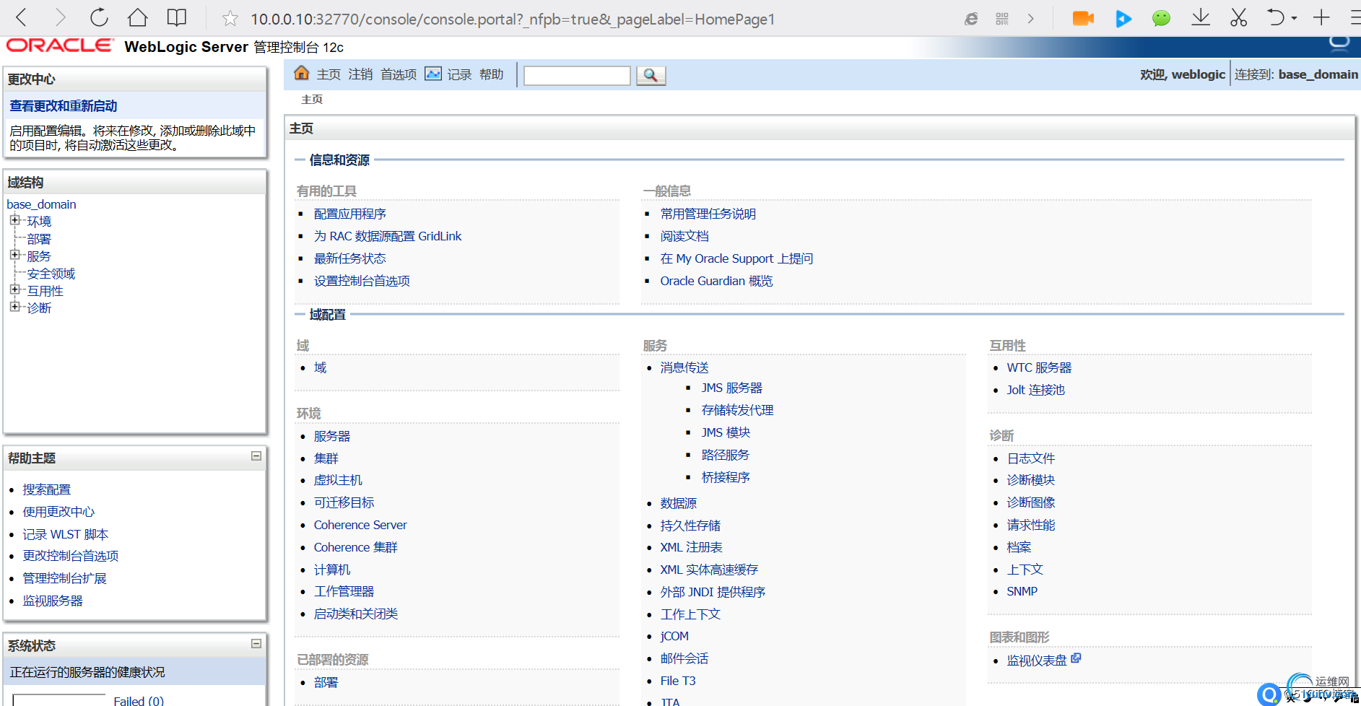Screen dimensions: 1361x706
Task: Click the browser address bar URL
Action: 513,19
